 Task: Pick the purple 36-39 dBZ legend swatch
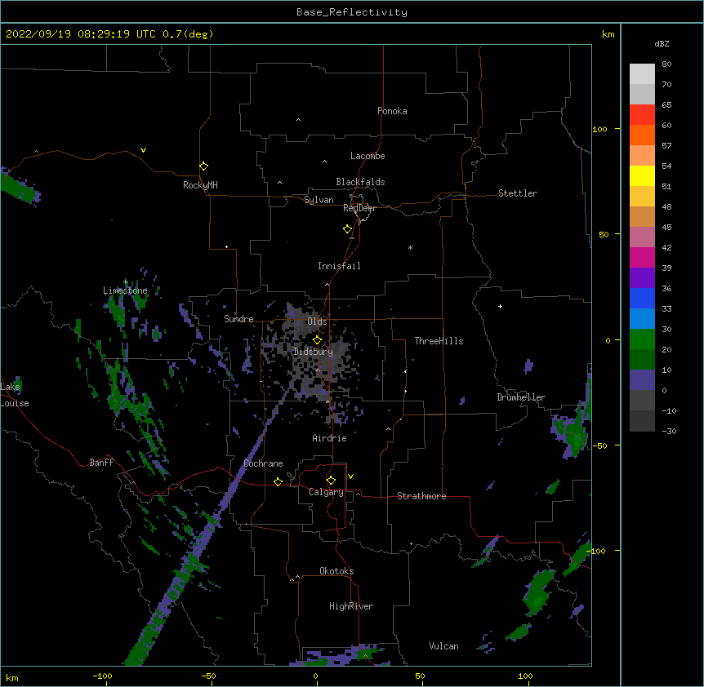point(642,278)
